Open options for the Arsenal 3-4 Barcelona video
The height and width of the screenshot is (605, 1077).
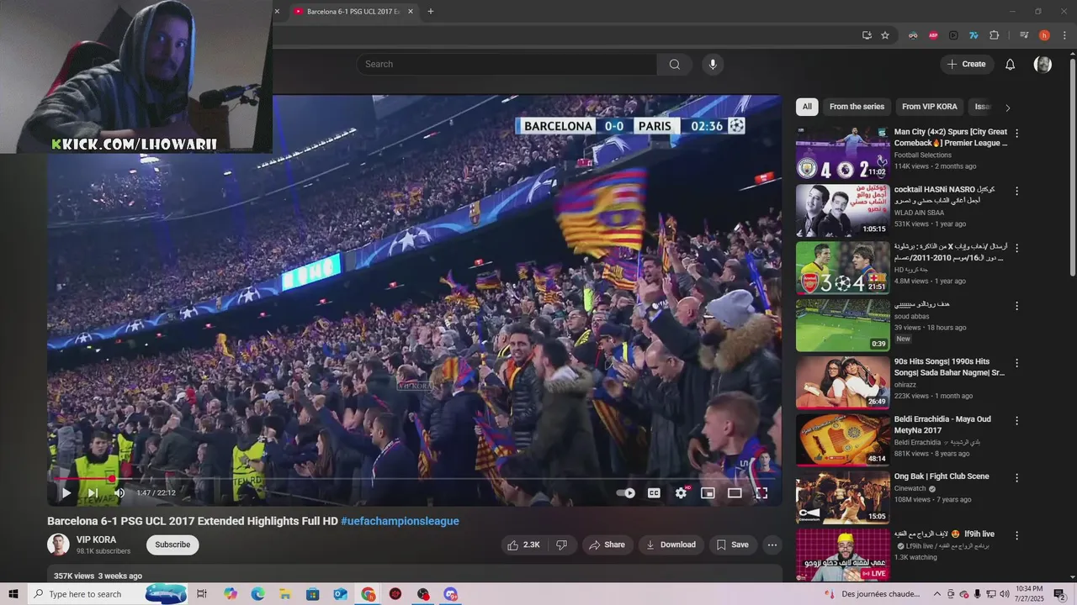point(1016,248)
